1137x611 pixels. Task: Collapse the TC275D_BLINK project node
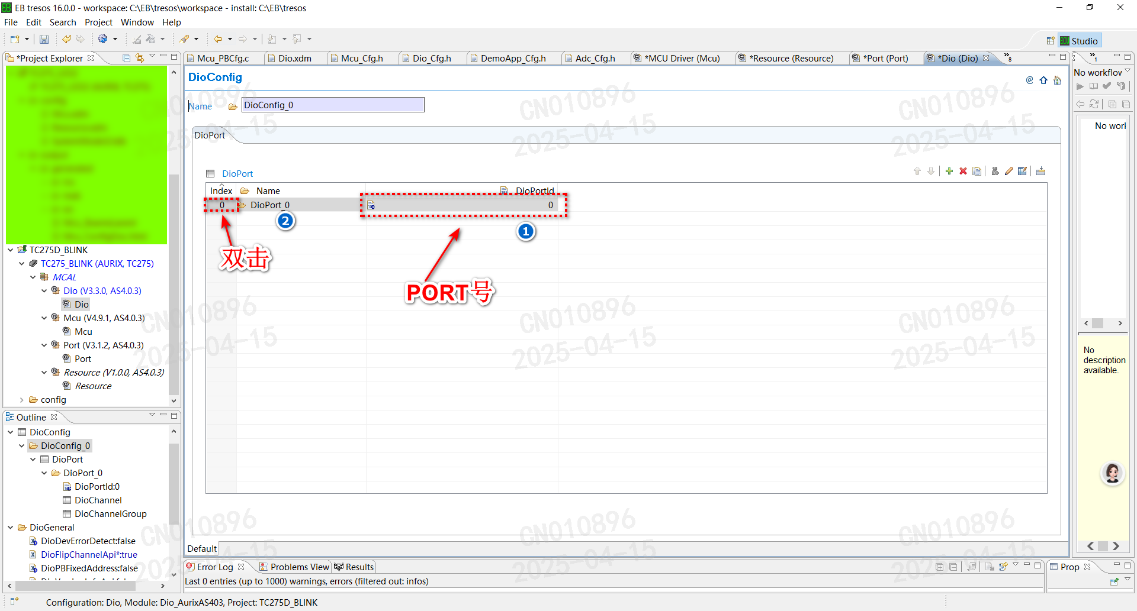coord(11,250)
